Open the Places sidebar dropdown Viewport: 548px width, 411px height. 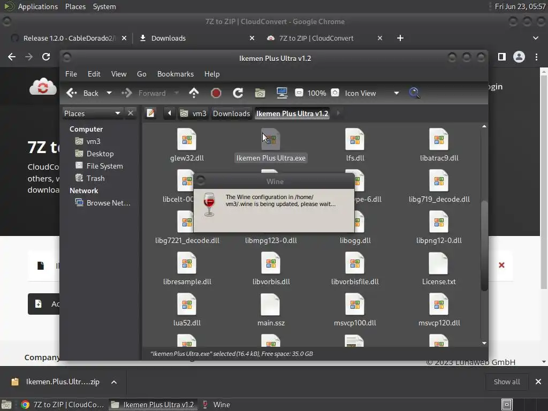pos(92,113)
